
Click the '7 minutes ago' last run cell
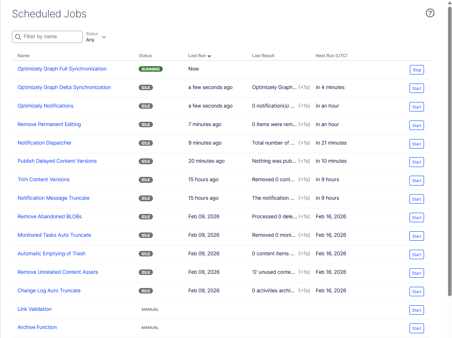[205, 124]
